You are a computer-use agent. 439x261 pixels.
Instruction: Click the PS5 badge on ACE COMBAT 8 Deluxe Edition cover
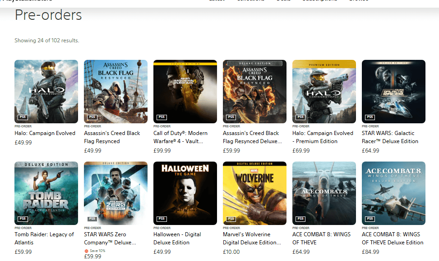[370, 219]
